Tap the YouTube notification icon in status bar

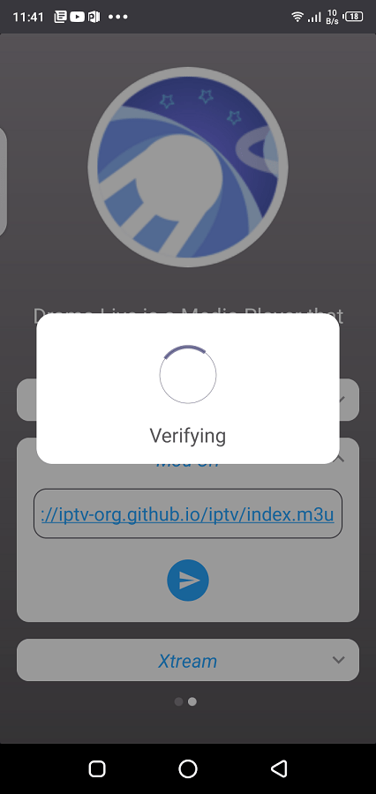tap(77, 17)
